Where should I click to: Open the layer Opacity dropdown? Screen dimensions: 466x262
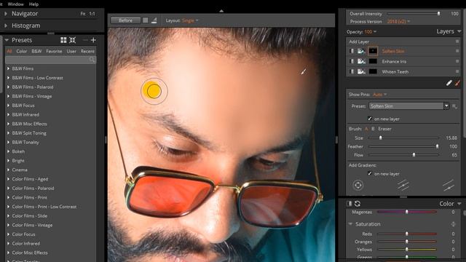[x=371, y=32]
